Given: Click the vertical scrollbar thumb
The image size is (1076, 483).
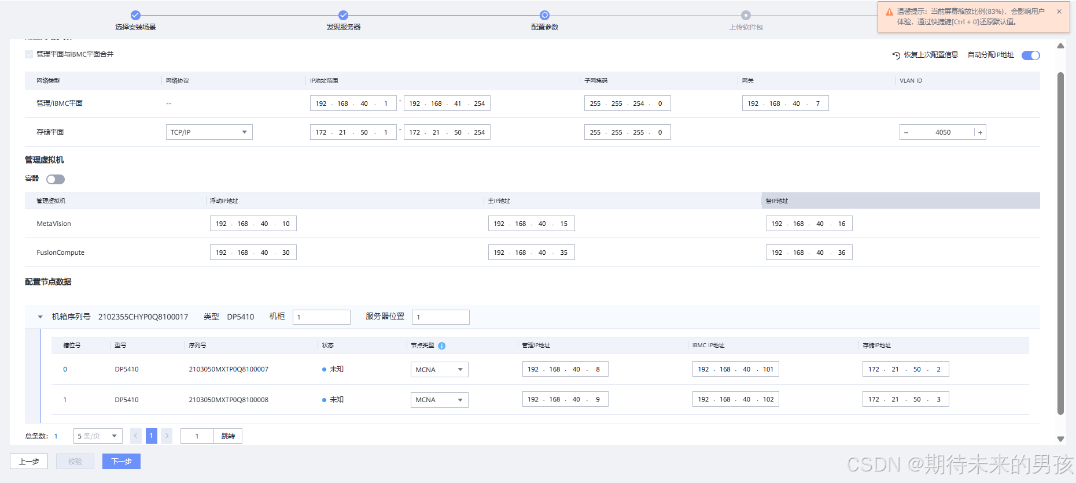Looking at the screenshot, I should 1060,243.
